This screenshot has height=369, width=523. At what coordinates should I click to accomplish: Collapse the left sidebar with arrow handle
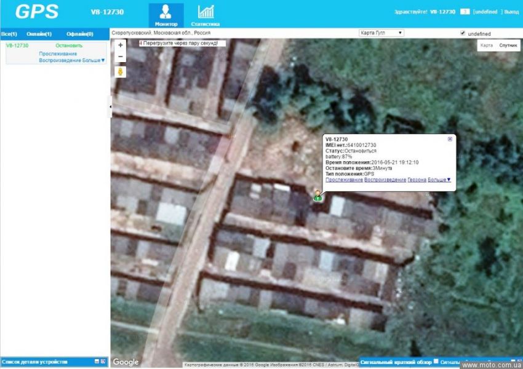[x=110, y=106]
